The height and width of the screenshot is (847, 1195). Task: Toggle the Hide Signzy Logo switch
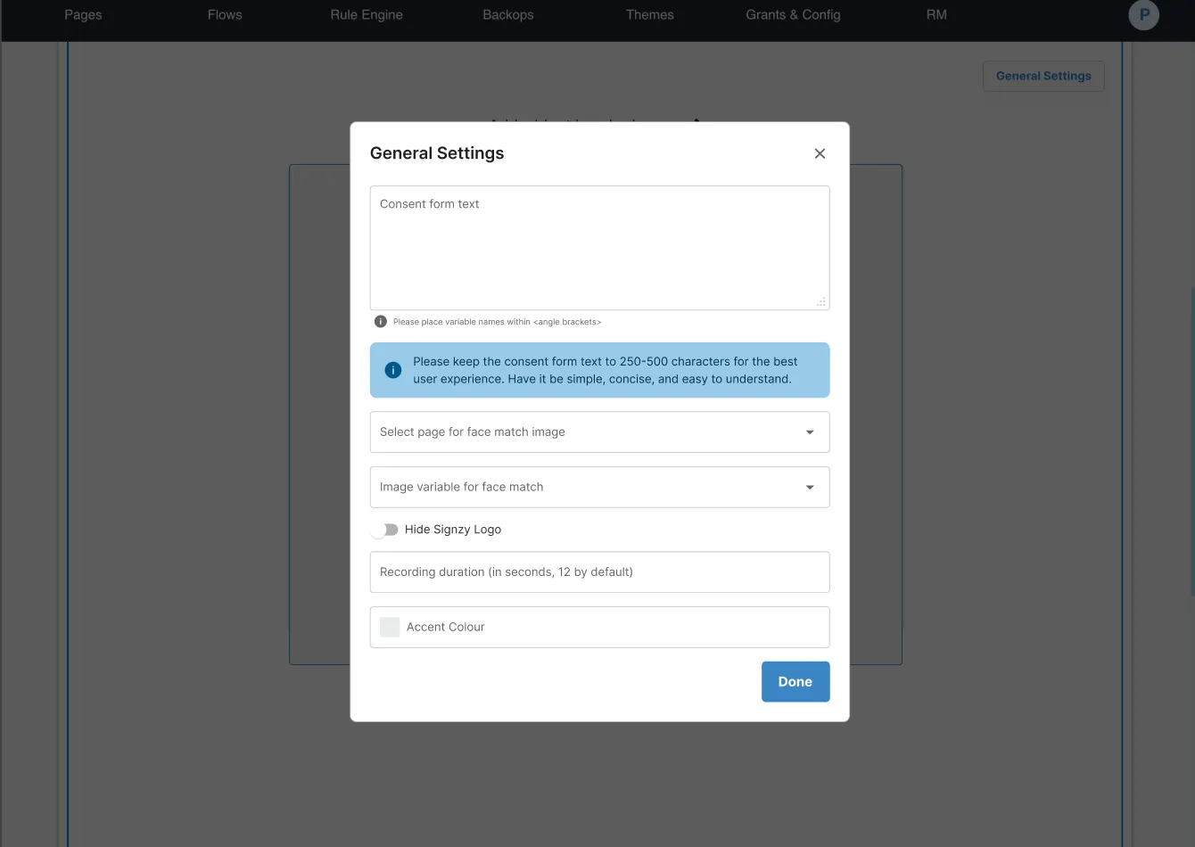coord(385,530)
